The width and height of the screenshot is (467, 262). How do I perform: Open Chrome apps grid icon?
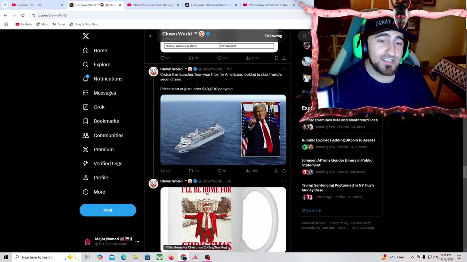(x=6, y=24)
